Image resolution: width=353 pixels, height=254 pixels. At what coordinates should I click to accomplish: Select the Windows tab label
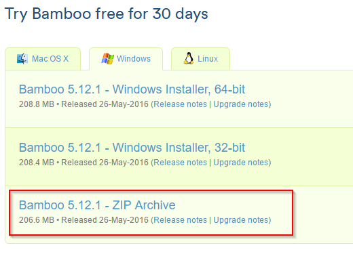(x=134, y=59)
